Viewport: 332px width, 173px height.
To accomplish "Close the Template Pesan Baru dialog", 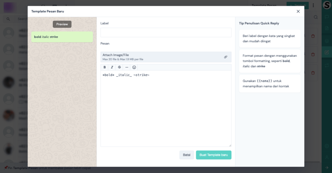I will click(x=298, y=11).
